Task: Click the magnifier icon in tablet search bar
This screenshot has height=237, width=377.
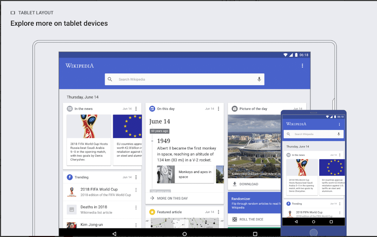Action: coord(110,79)
